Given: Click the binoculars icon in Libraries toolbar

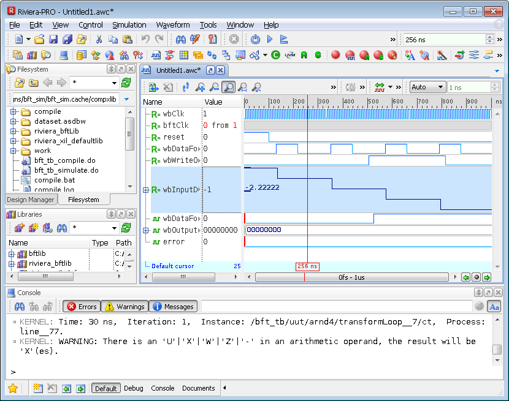Looking at the screenshot, I should [x=62, y=228].
